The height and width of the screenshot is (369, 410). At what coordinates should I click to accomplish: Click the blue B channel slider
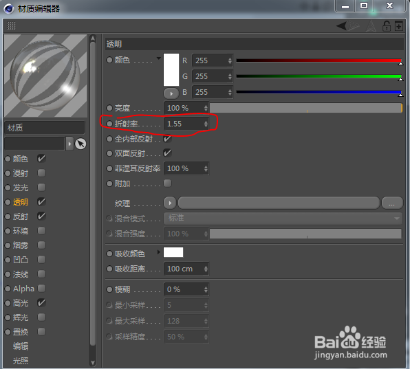[319, 92]
